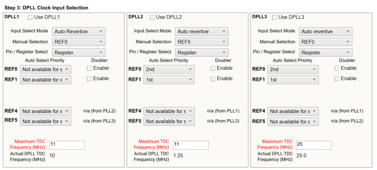This screenshot has width=377, height=170.
Task: Toggle the DPLL3 REF0 doubler Enable checkbox
Action: click(x=337, y=68)
